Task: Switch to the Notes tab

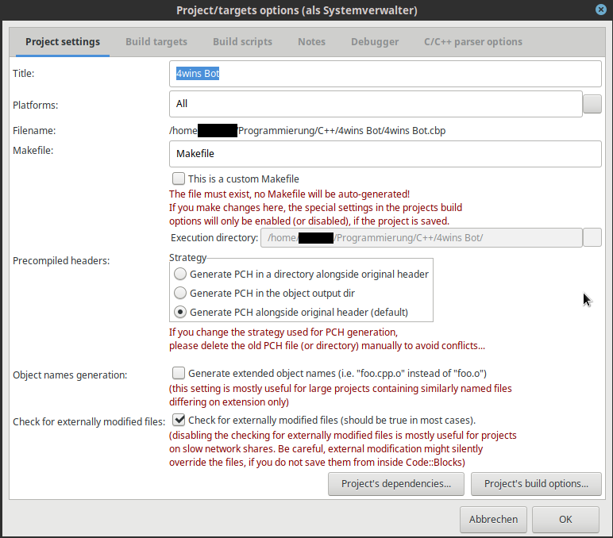Action: 311,42
